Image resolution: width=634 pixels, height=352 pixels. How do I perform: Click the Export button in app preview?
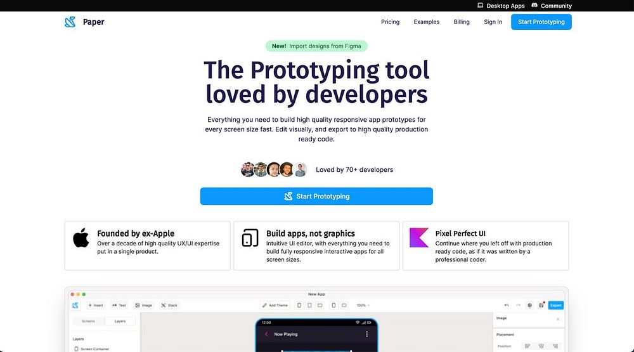[x=555, y=306]
